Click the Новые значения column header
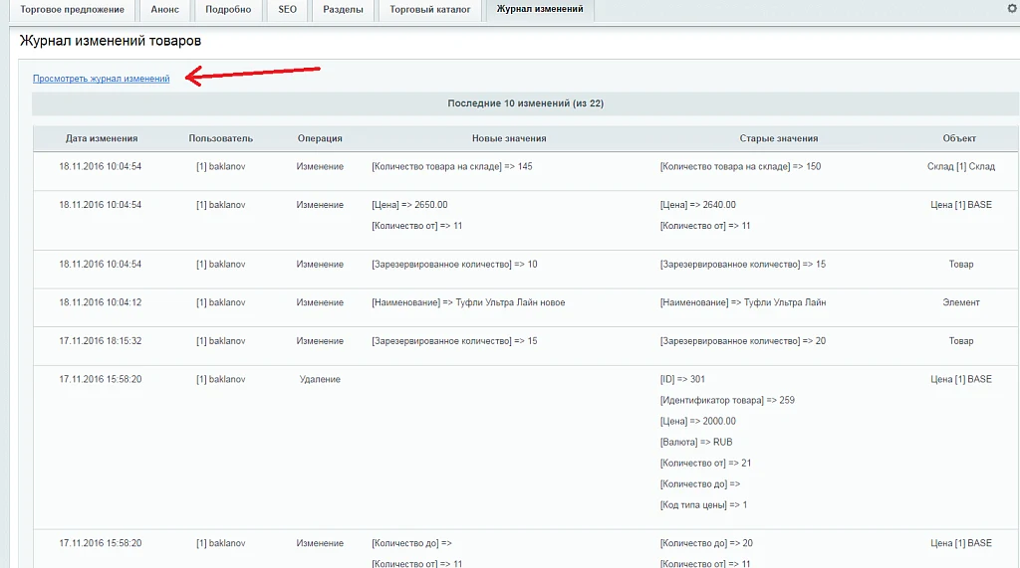Screen dimensions: 1020x568 coord(509,138)
